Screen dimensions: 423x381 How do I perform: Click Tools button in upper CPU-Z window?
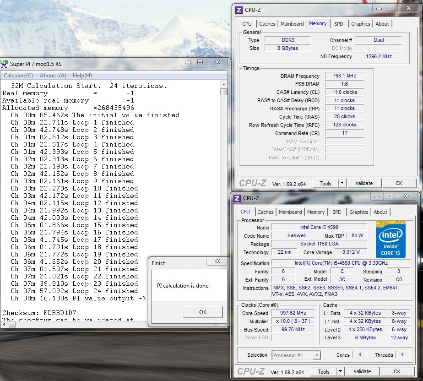(x=325, y=184)
